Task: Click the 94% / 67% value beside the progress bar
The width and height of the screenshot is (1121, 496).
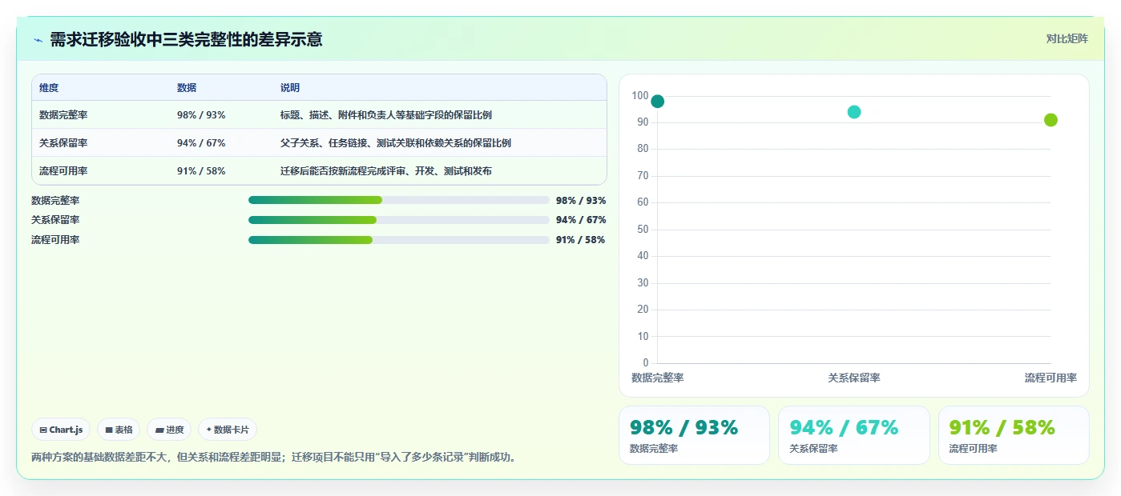Action: (581, 220)
